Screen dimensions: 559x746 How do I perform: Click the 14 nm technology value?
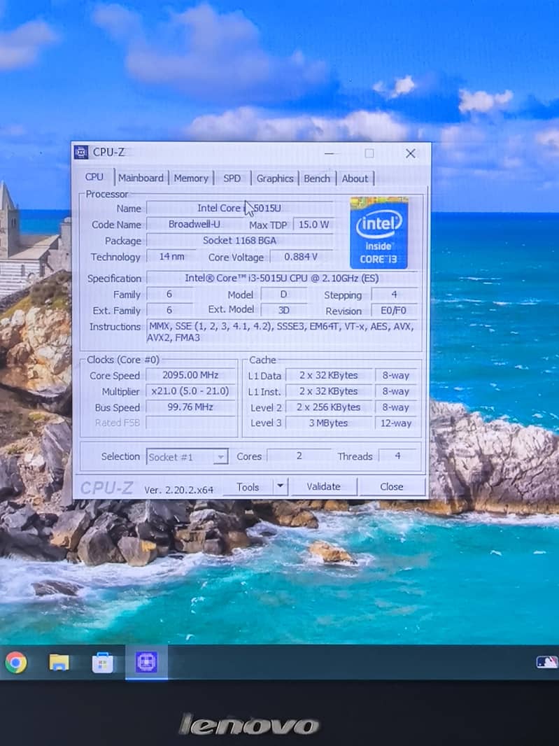pos(171,256)
